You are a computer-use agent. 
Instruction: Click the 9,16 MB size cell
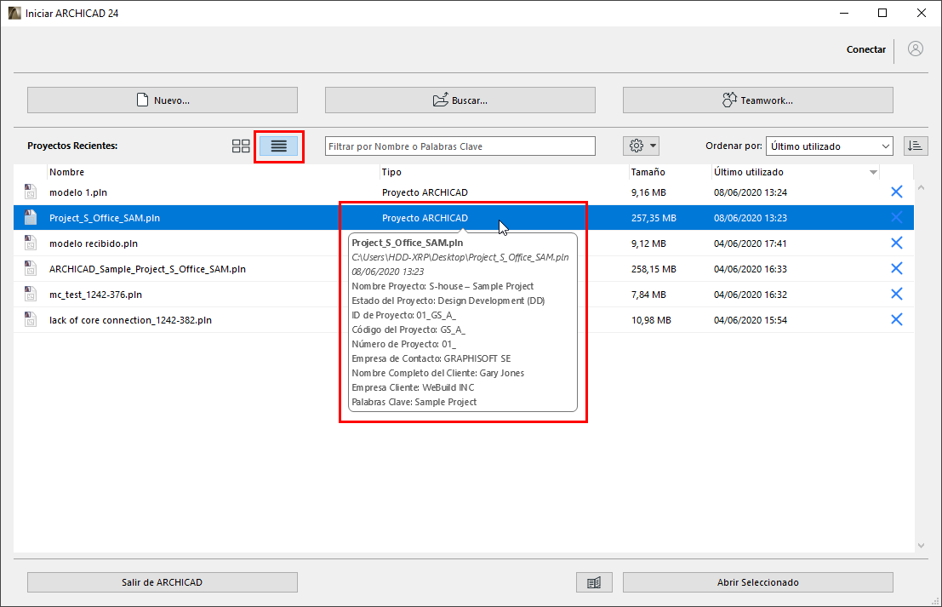[648, 192]
